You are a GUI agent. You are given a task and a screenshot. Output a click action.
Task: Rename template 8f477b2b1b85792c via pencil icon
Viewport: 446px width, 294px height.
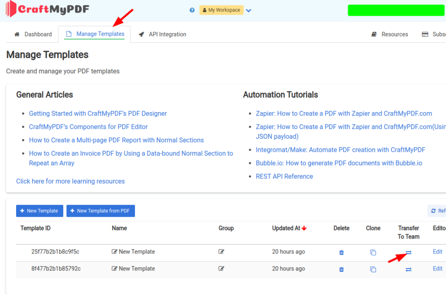point(115,268)
